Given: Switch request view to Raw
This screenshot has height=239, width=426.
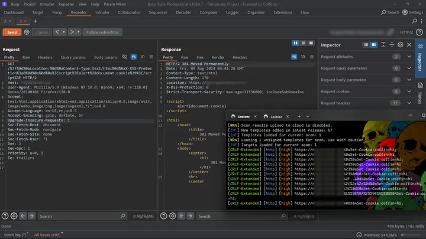Looking at the screenshot, I should point(26,57).
